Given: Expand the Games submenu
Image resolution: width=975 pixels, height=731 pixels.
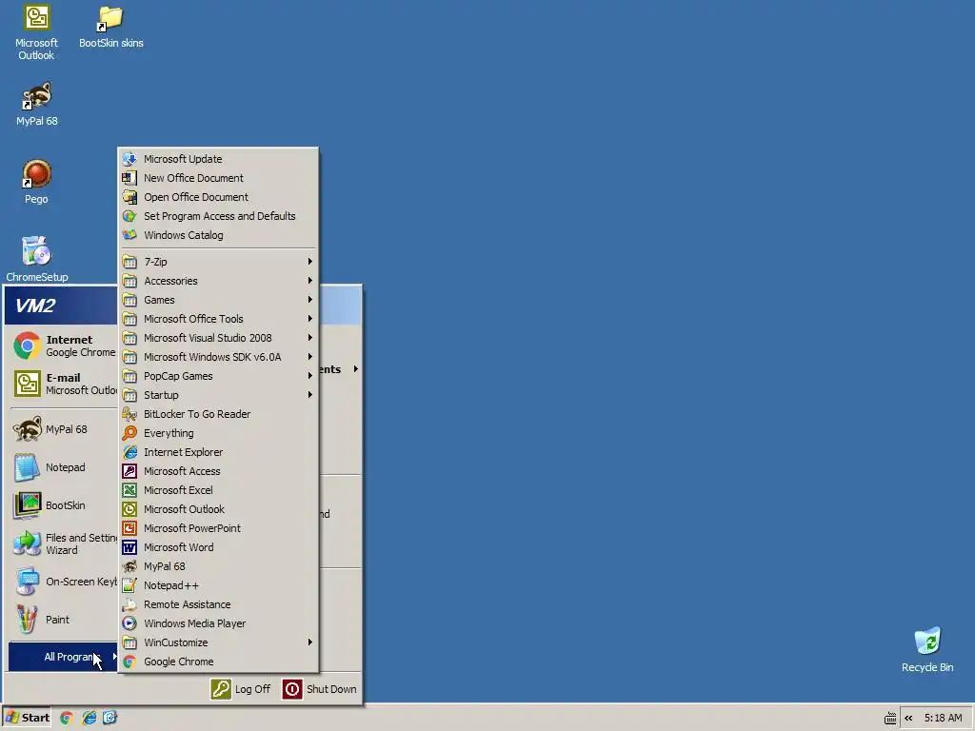Looking at the screenshot, I should (x=218, y=300).
